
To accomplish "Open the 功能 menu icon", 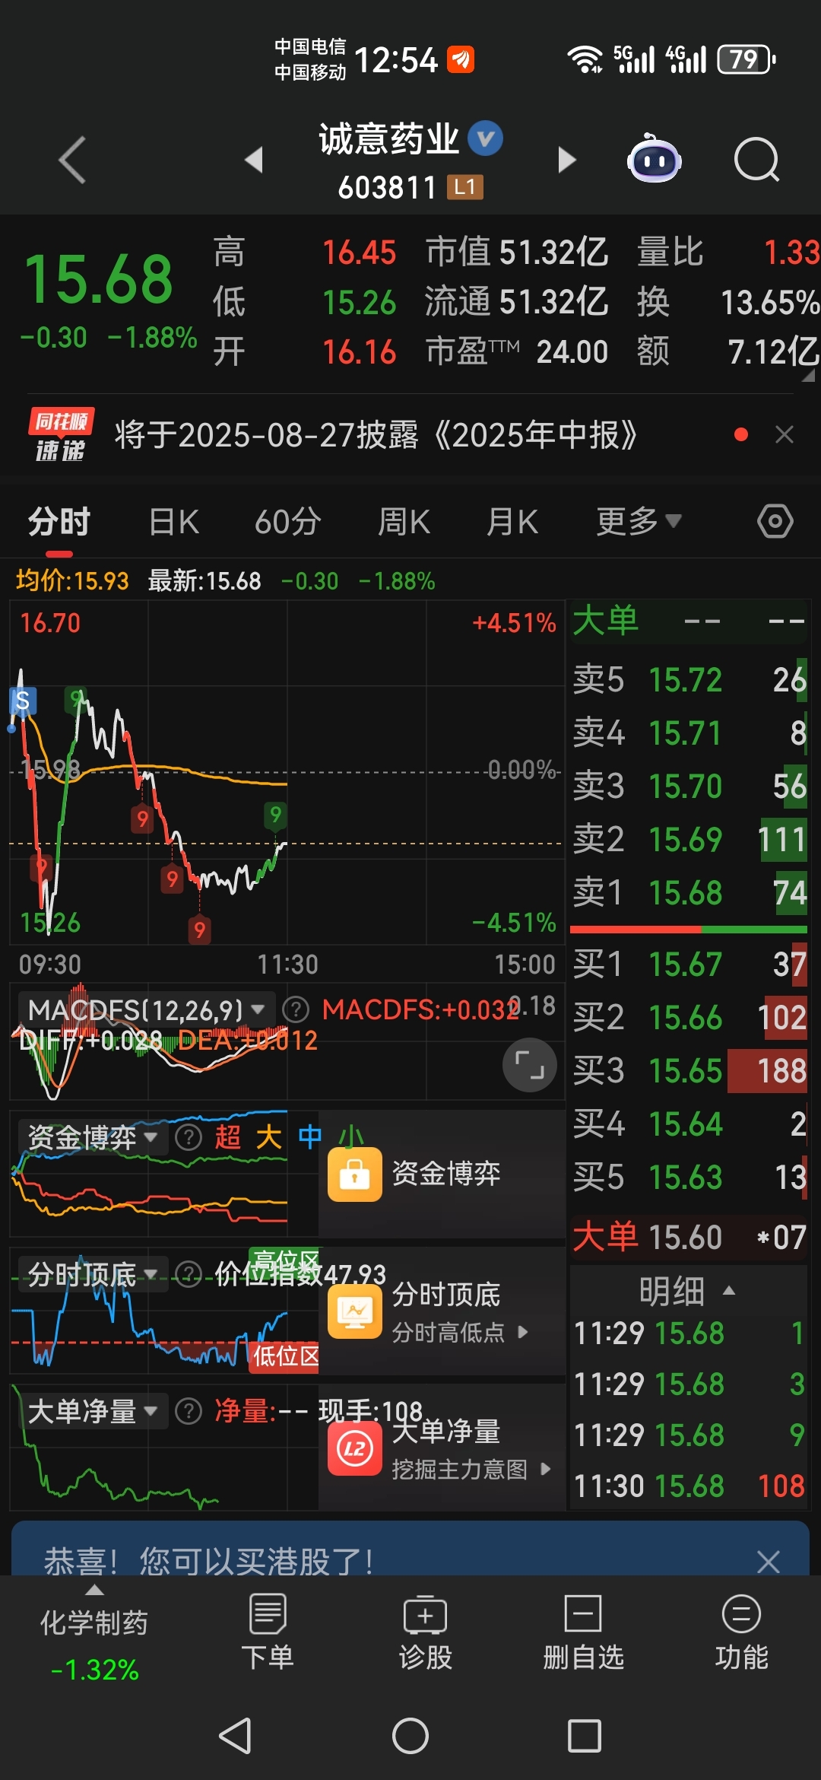I will tap(741, 1632).
